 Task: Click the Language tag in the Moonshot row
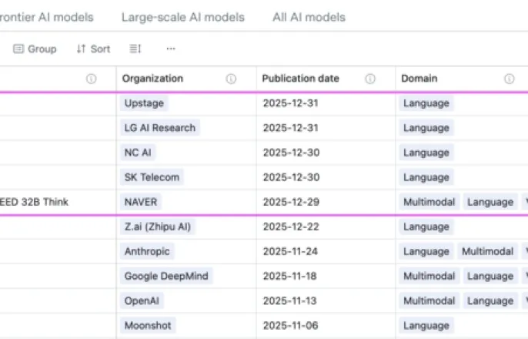426,325
